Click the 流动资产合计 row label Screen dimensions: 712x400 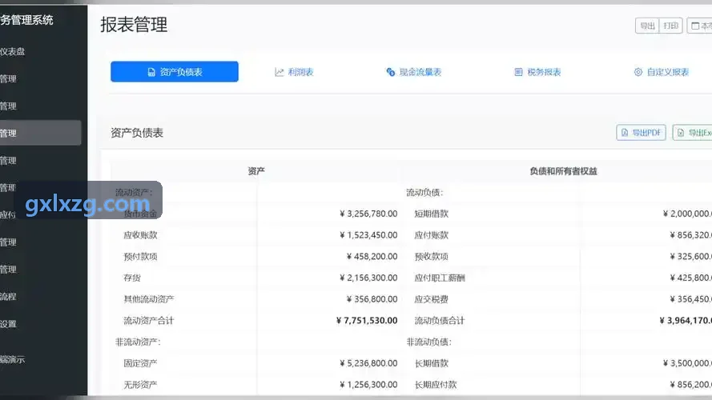[149, 320]
